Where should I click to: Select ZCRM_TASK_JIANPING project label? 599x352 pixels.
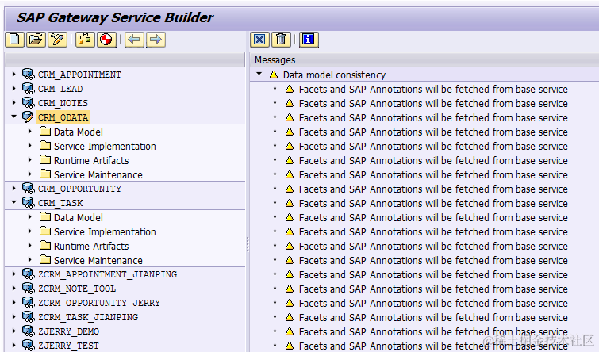tap(88, 317)
